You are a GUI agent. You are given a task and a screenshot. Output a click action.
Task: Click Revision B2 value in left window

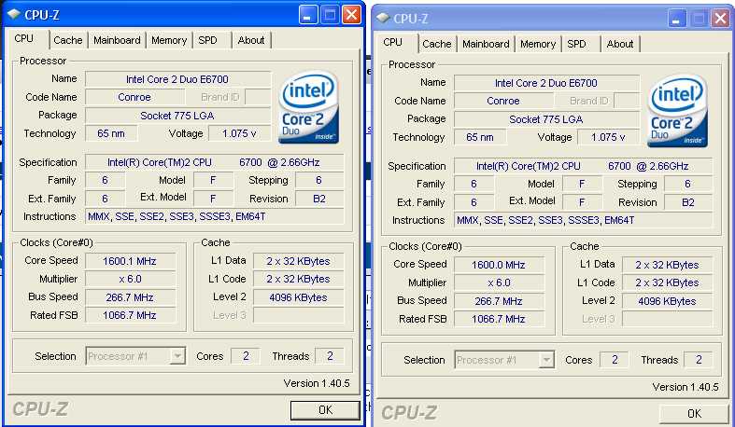[319, 199]
